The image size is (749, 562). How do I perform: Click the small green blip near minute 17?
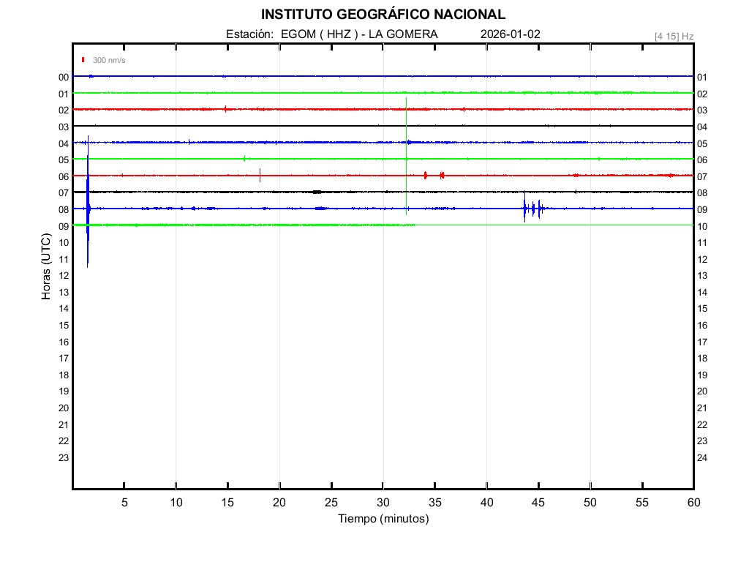pyautogui.click(x=245, y=158)
